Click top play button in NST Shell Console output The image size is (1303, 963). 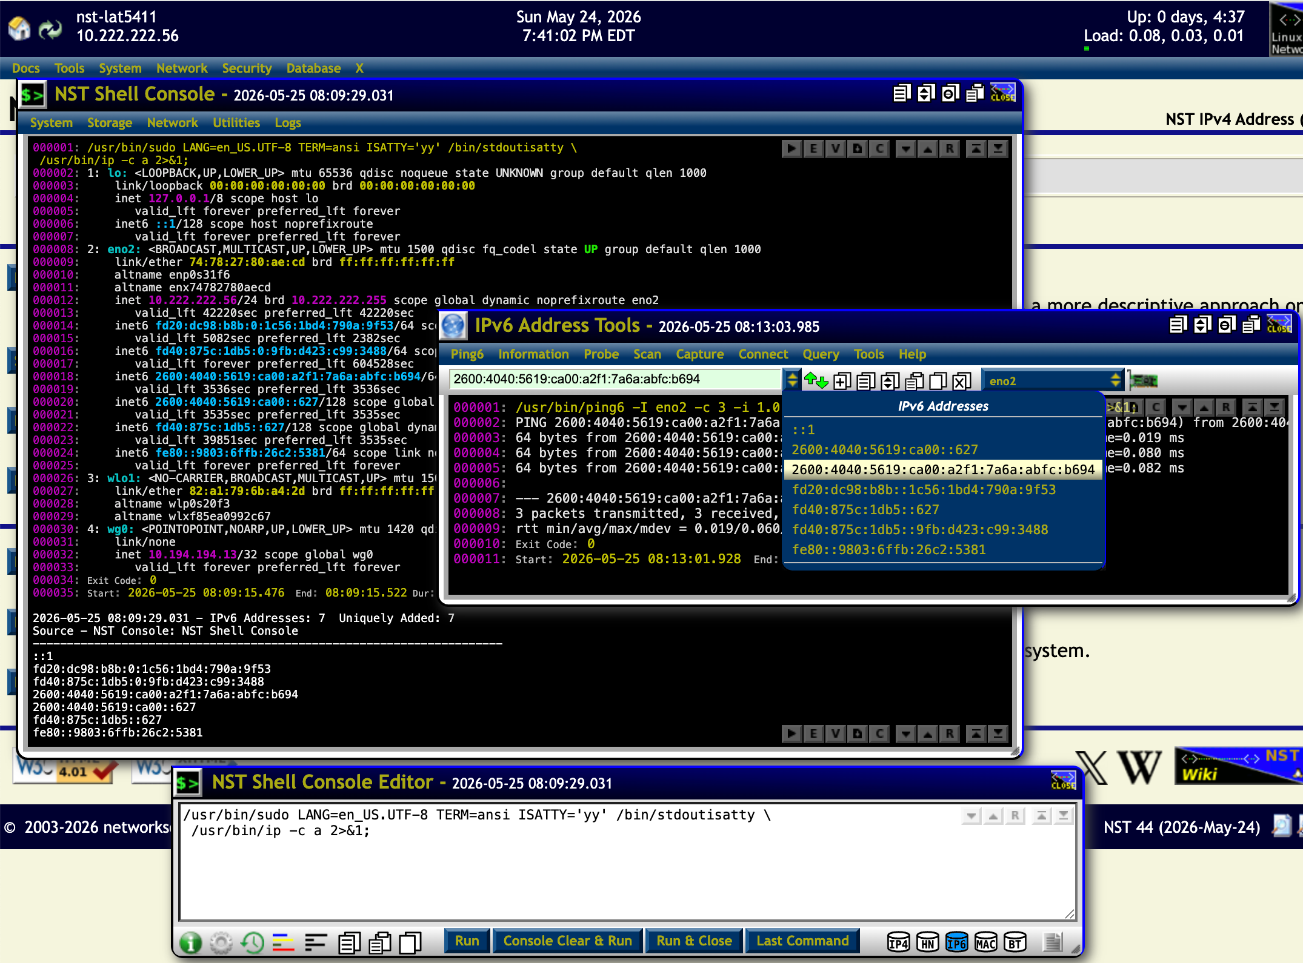(x=791, y=148)
